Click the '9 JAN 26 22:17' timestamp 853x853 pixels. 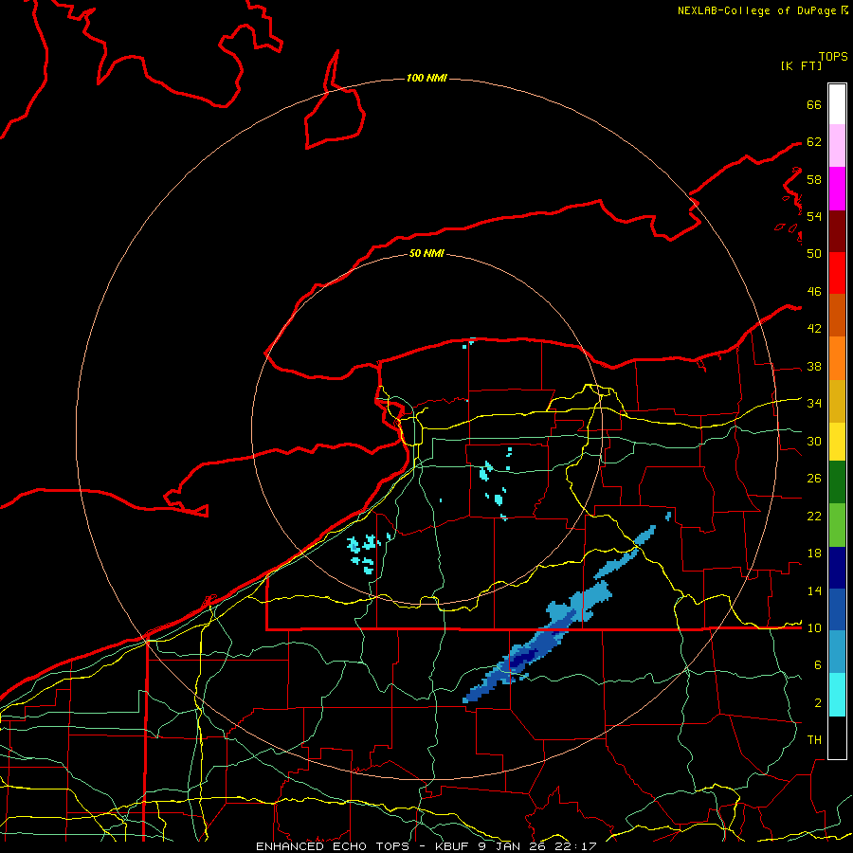[537, 846]
